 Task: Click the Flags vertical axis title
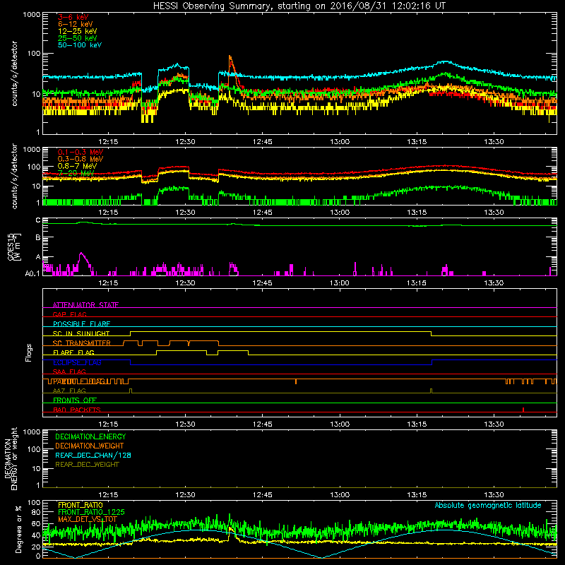point(28,352)
